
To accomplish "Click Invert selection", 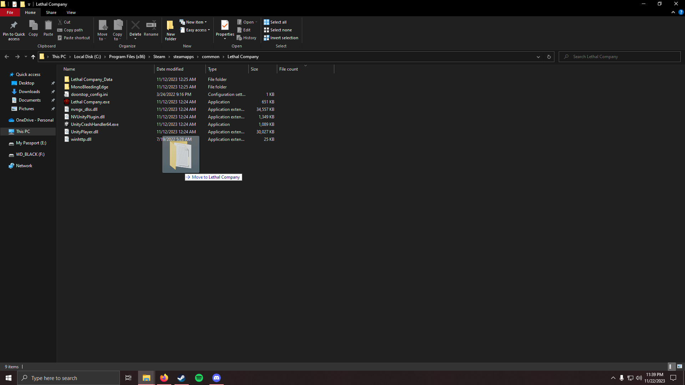I will (281, 38).
